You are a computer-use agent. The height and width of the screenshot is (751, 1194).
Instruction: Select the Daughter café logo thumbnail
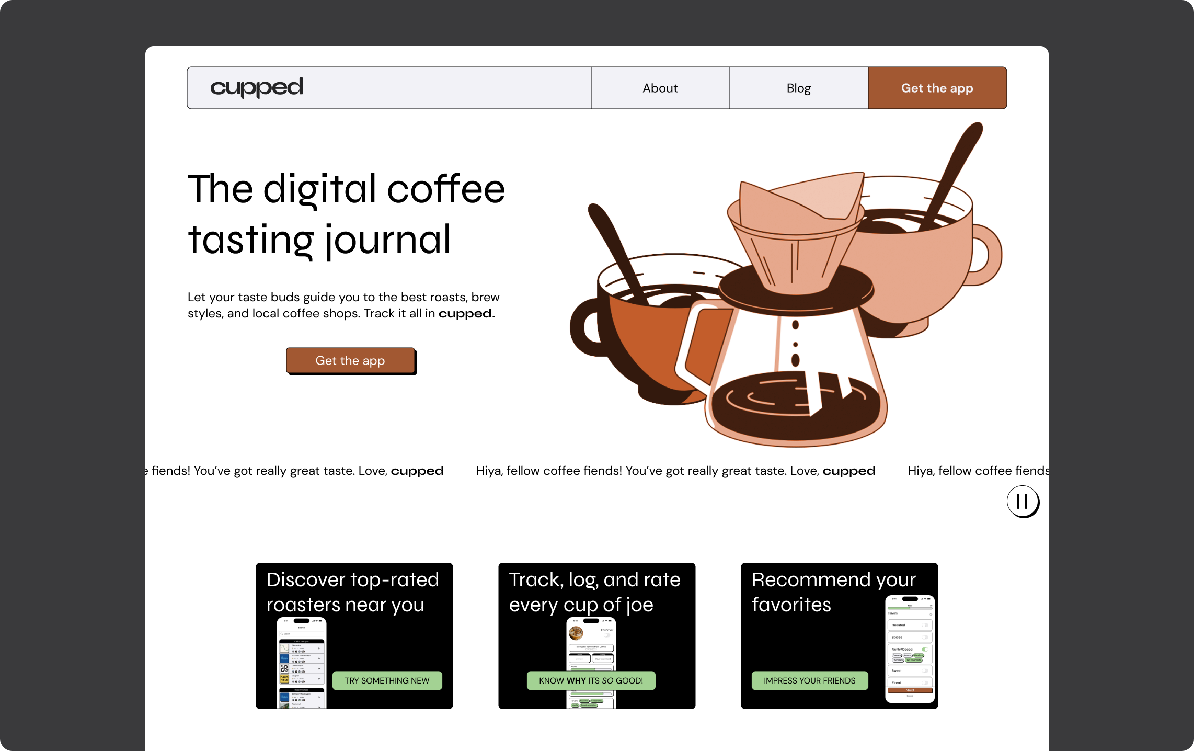(284, 679)
